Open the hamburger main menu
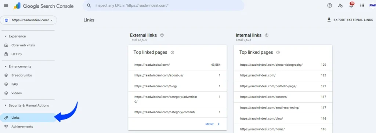376x133 pixels. (x=6, y=6)
